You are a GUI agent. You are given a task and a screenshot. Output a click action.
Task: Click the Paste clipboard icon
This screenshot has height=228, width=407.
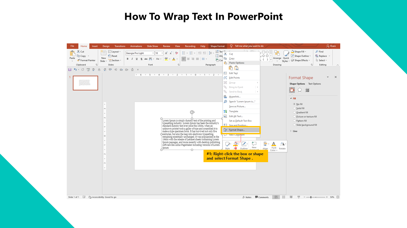(x=72, y=54)
